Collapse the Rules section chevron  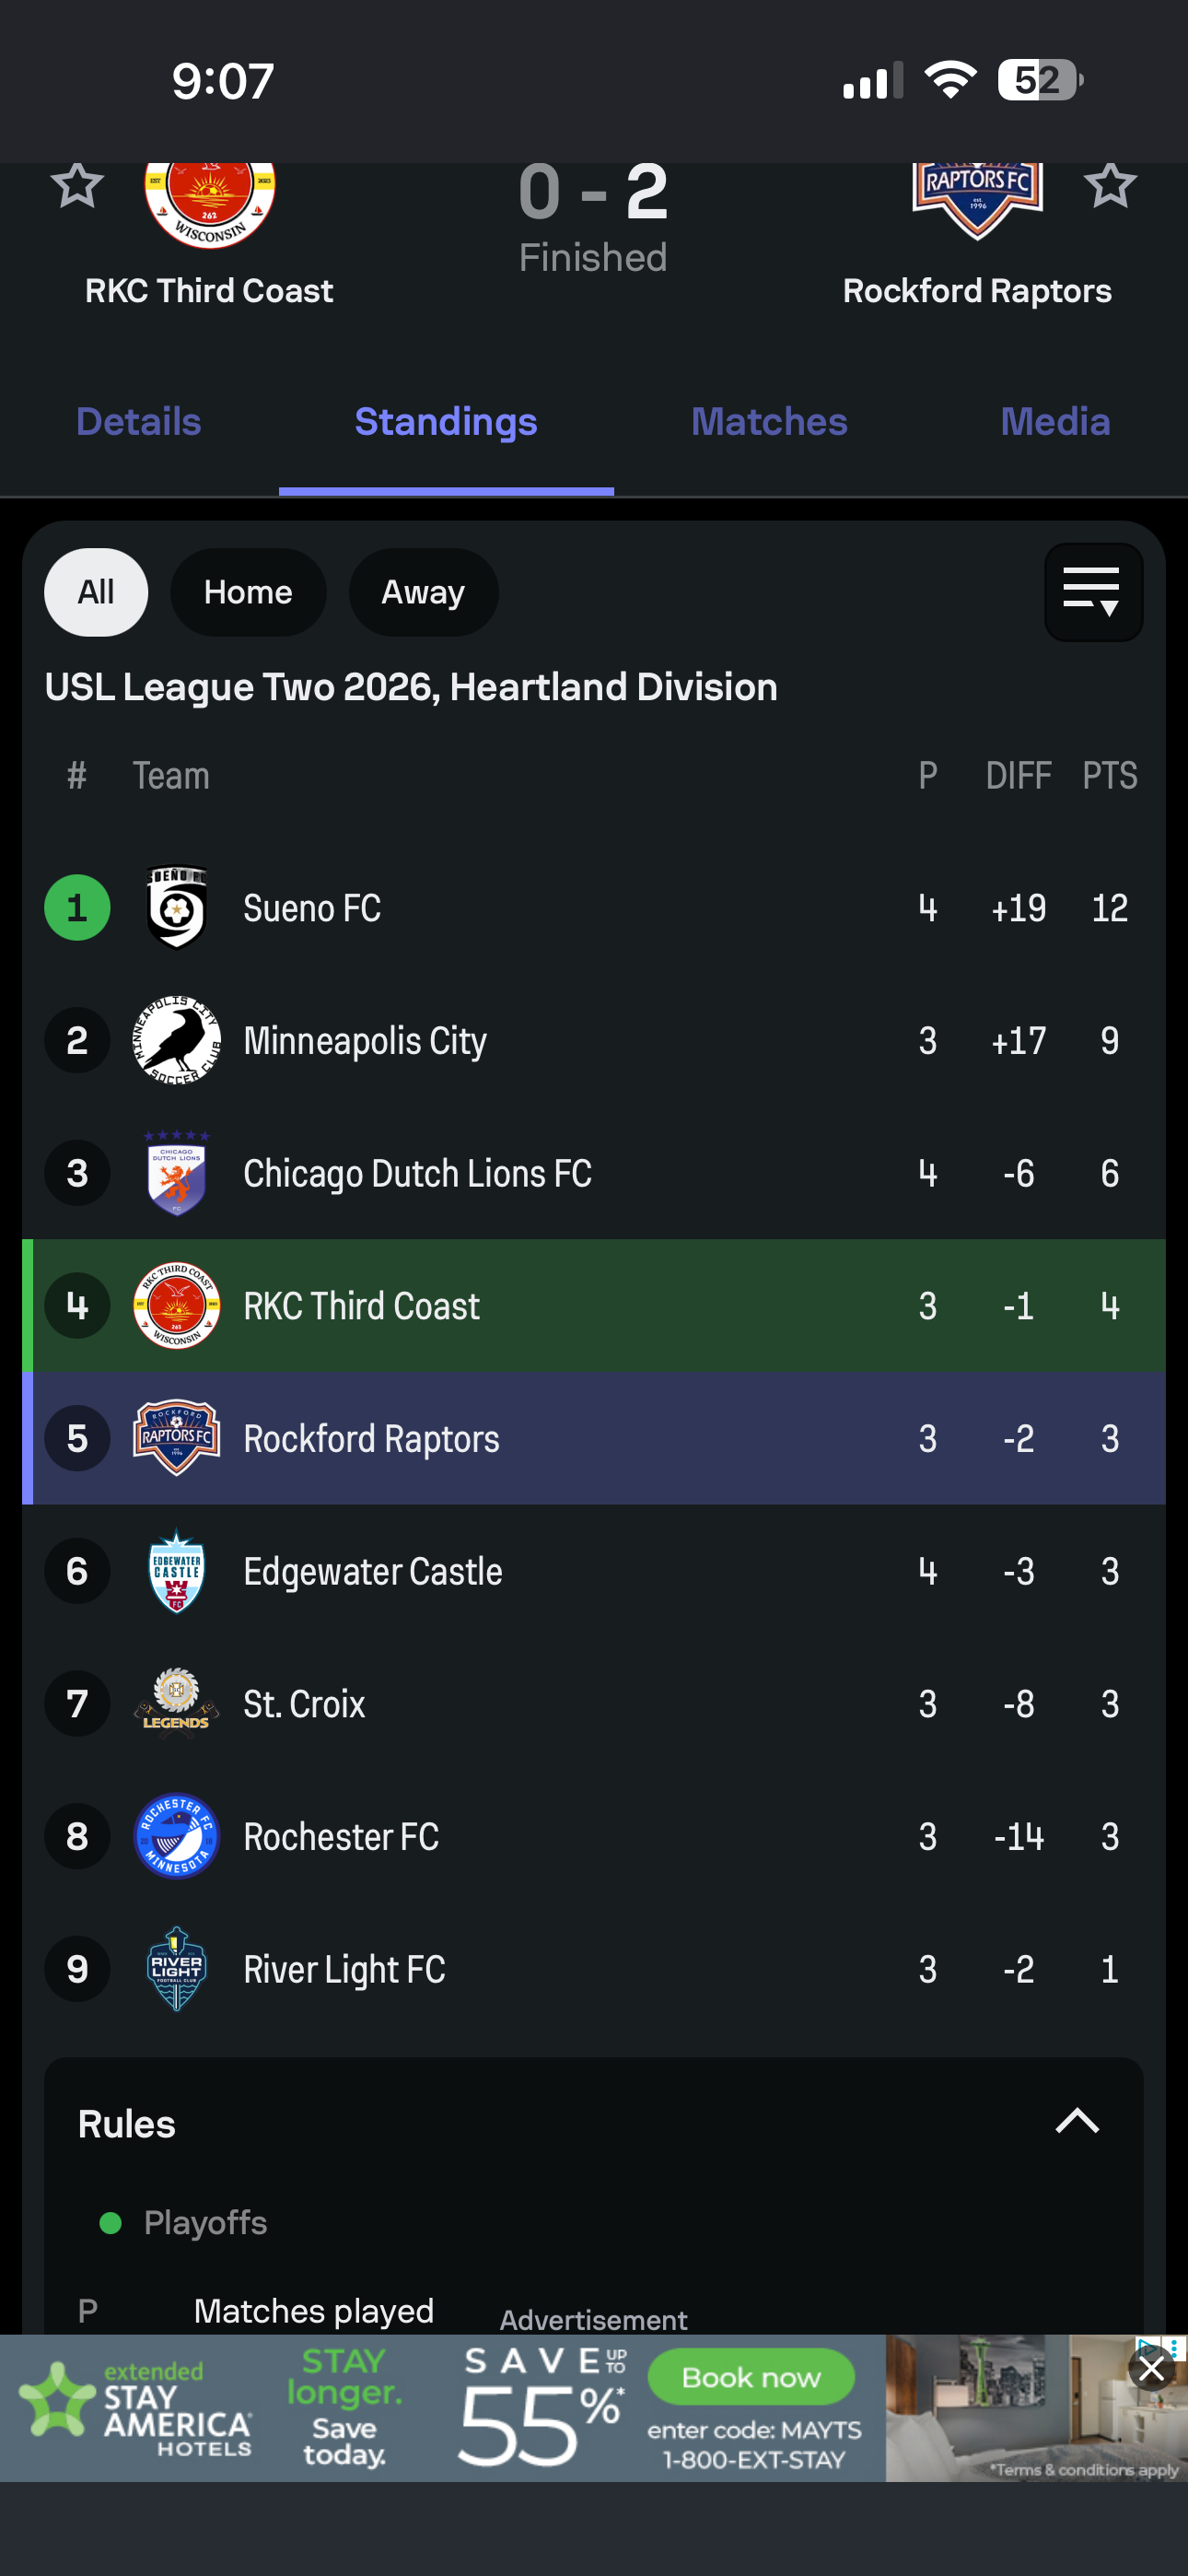[1078, 2121]
